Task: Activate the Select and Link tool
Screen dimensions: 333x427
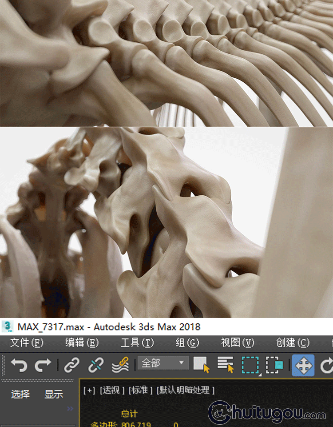Action: pos(71,365)
